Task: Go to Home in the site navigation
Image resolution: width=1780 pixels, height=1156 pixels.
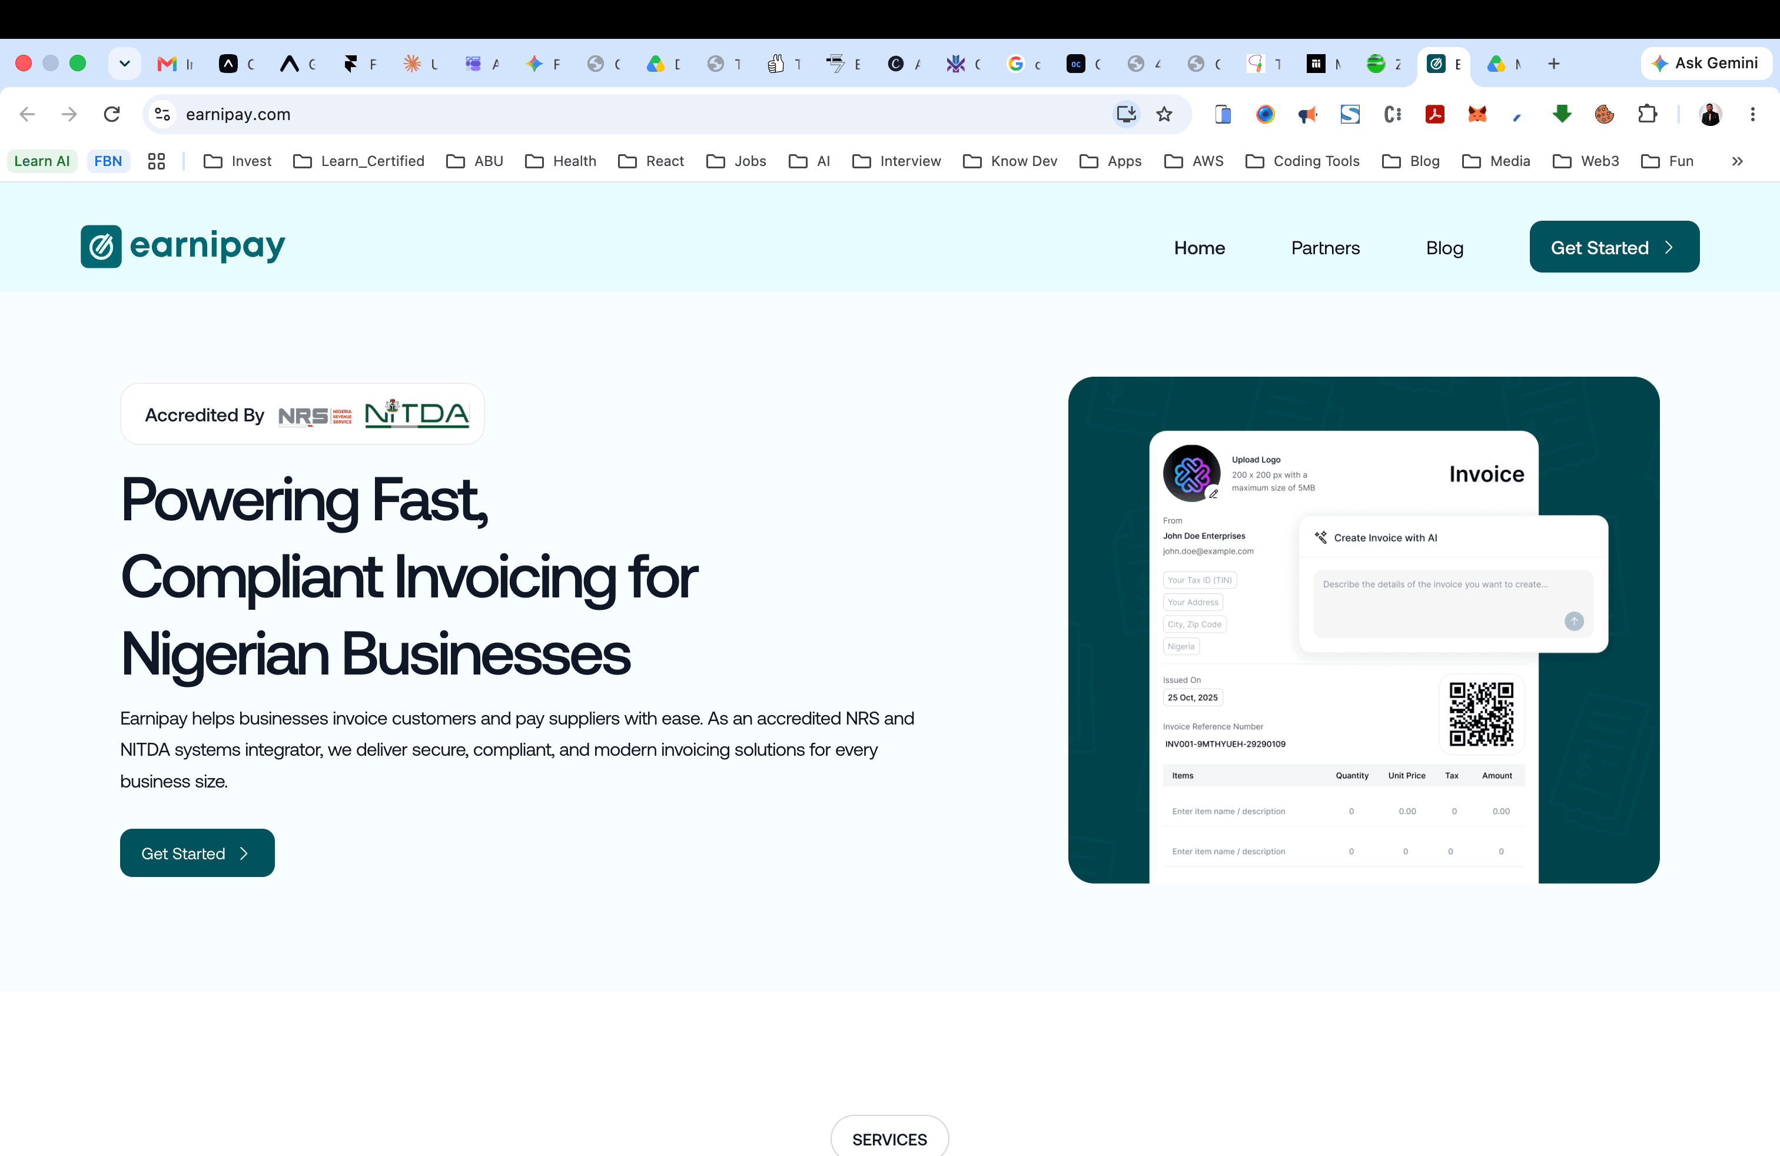Action: pyautogui.click(x=1199, y=247)
